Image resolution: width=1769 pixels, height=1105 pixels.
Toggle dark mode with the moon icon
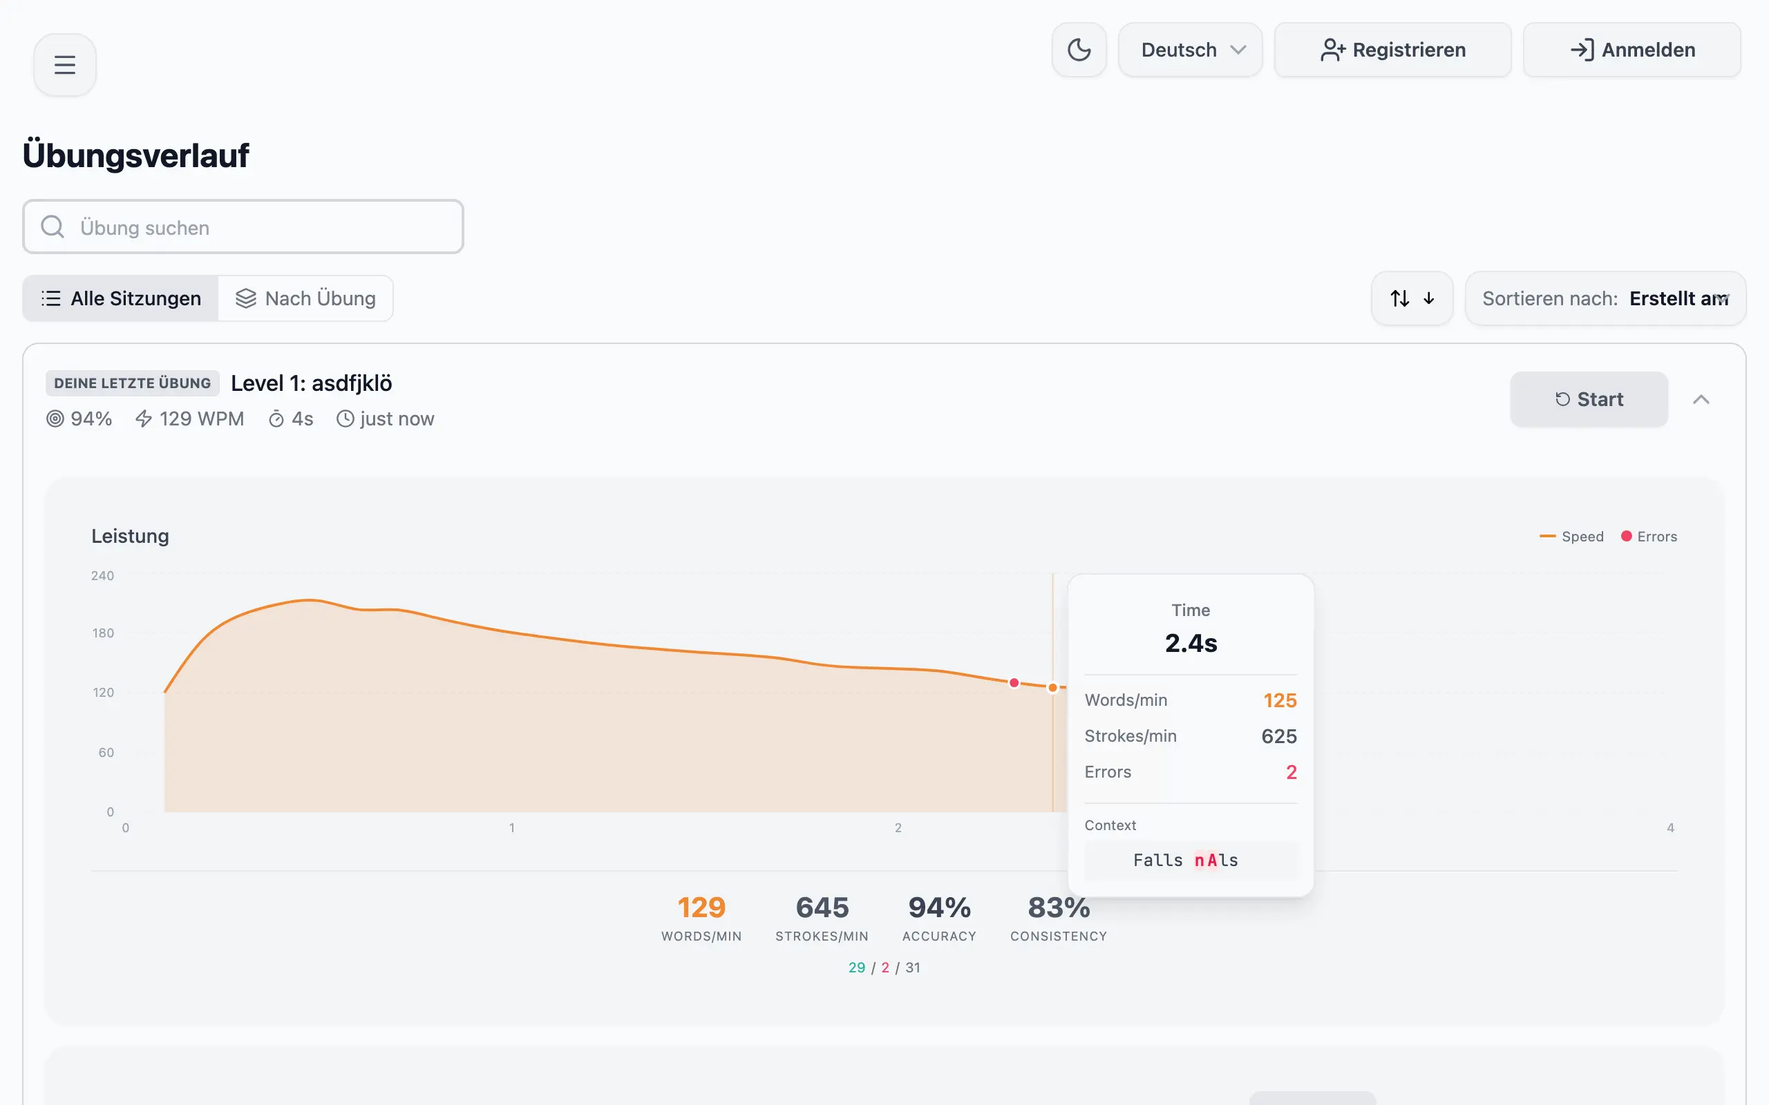click(1079, 49)
